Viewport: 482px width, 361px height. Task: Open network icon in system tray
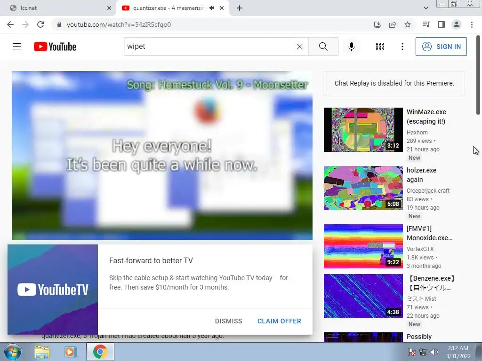point(423,352)
